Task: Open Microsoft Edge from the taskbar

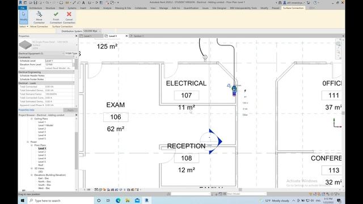Action: click(118, 201)
